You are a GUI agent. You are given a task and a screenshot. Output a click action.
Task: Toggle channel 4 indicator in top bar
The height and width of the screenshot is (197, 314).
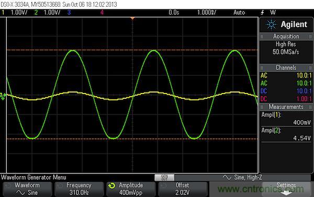[x=102, y=13]
